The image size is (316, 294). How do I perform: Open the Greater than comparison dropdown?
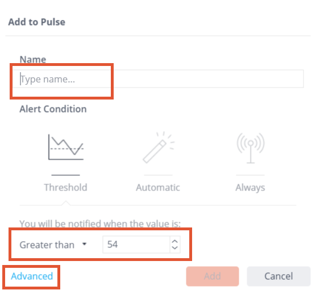[x=53, y=245]
